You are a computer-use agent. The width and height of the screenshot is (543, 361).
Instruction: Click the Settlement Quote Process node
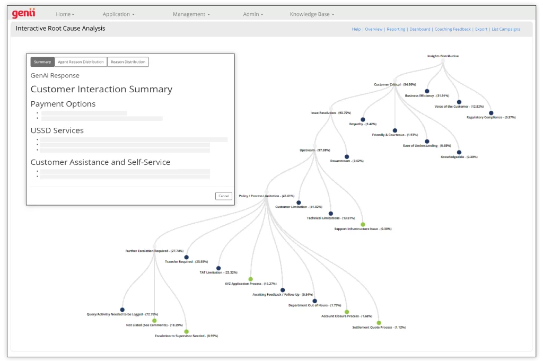pyautogui.click(x=379, y=323)
